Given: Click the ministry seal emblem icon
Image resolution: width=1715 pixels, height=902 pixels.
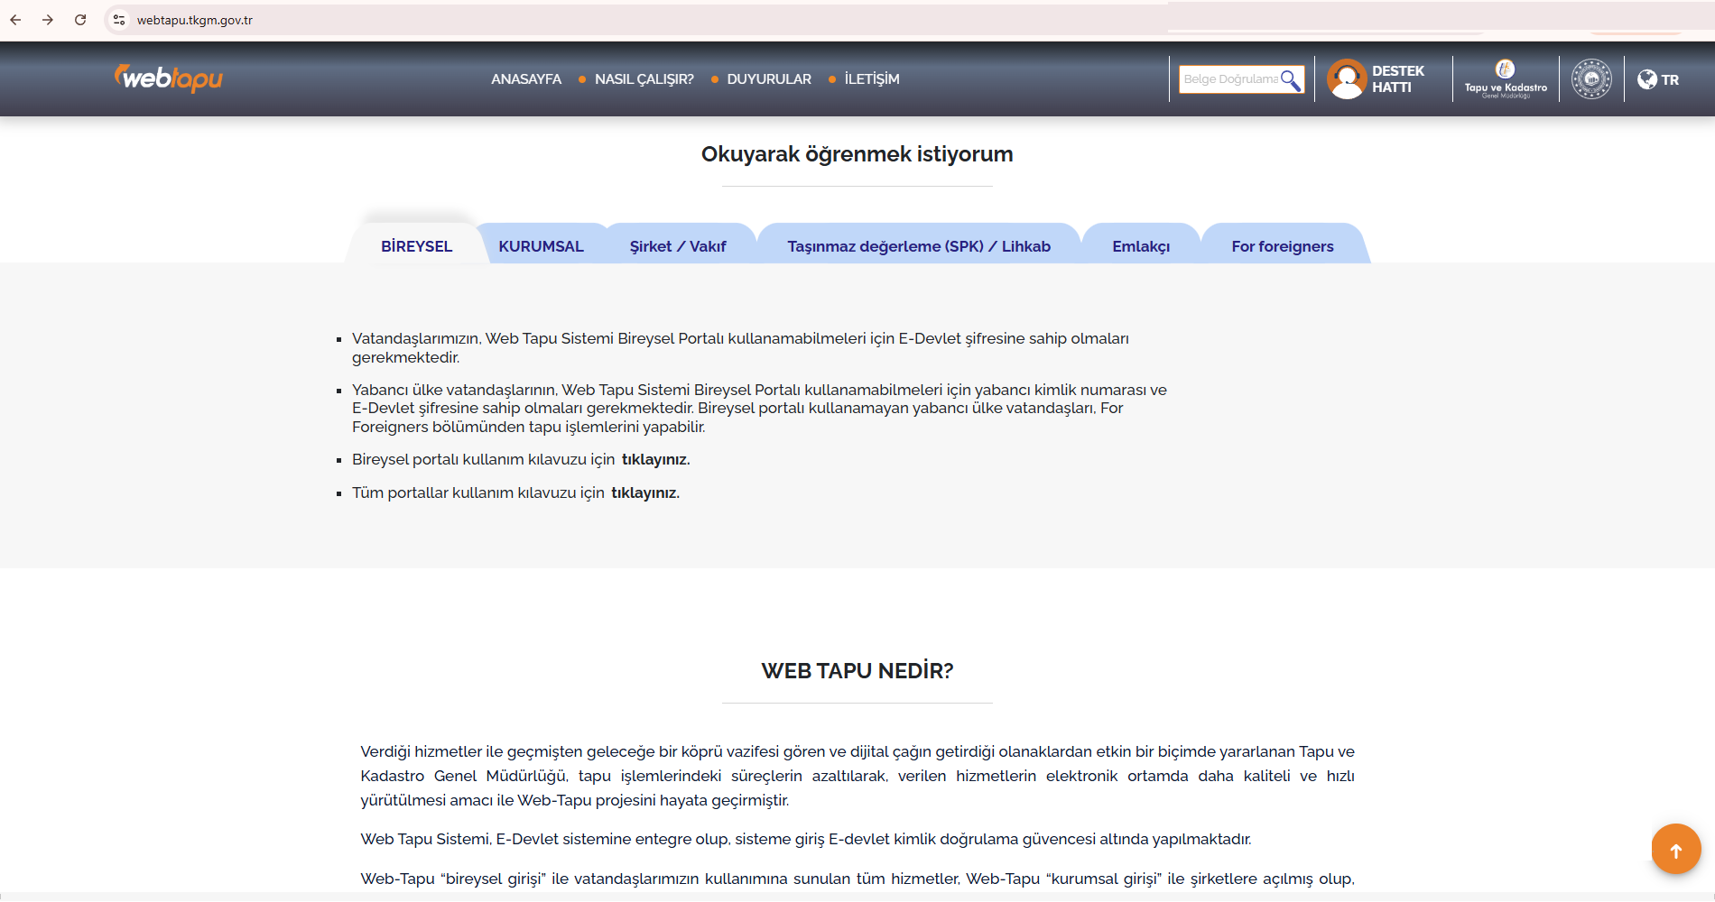Looking at the screenshot, I should (1591, 78).
